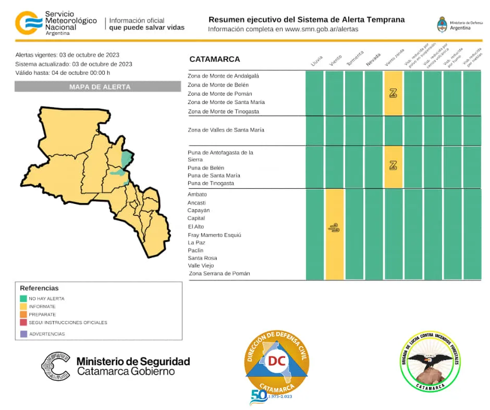Click the 'Ambato' row
The image size is (490, 410).
pos(197,194)
